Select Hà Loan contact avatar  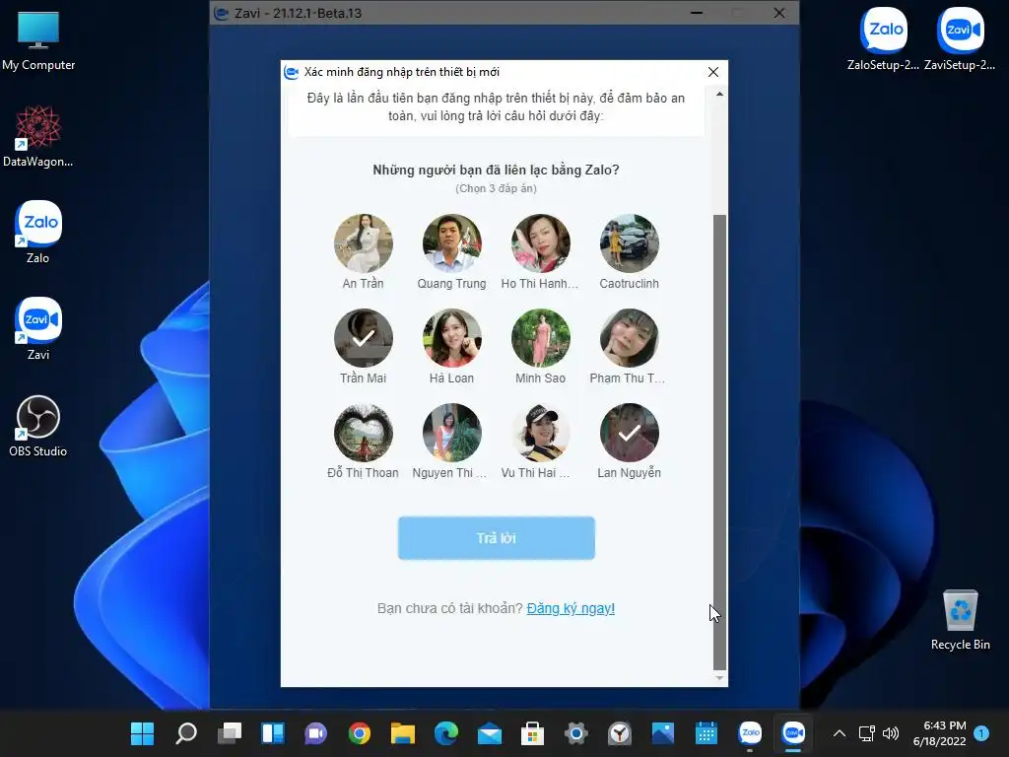tap(451, 338)
